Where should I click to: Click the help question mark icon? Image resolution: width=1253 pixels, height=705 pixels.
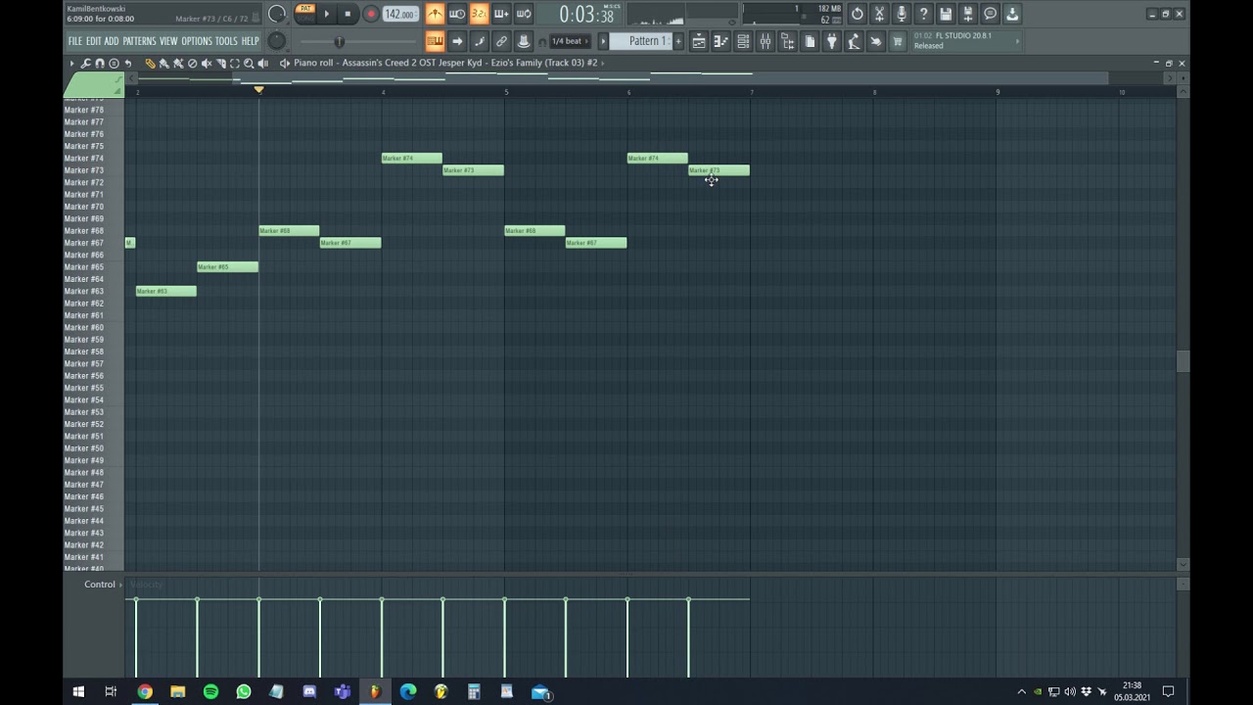coord(923,14)
